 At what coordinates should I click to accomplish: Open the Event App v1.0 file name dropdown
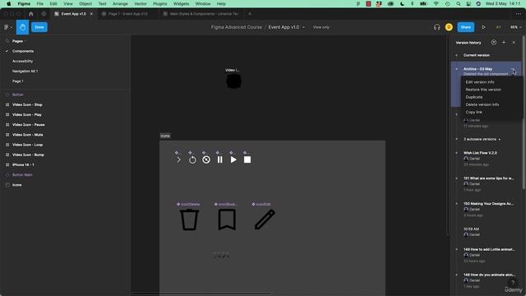[303, 27]
